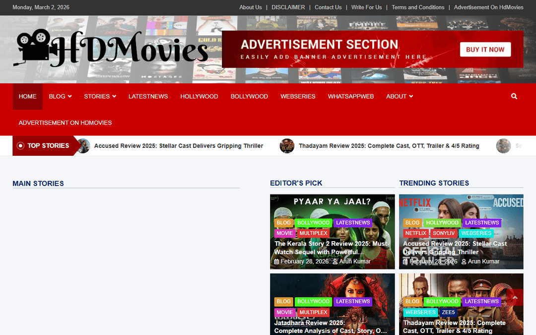Viewport: 536px width, 335px height.
Task: Open Jatadhara Review 2025 article title
Action: point(331,327)
